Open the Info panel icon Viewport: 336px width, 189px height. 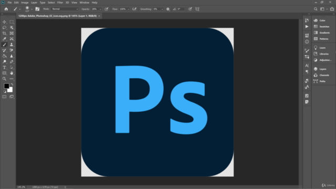307,41
